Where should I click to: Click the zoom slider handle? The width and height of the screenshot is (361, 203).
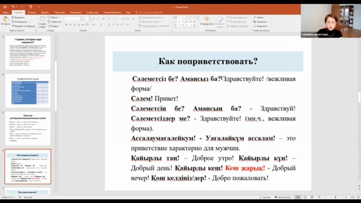pyautogui.click(x=335, y=197)
